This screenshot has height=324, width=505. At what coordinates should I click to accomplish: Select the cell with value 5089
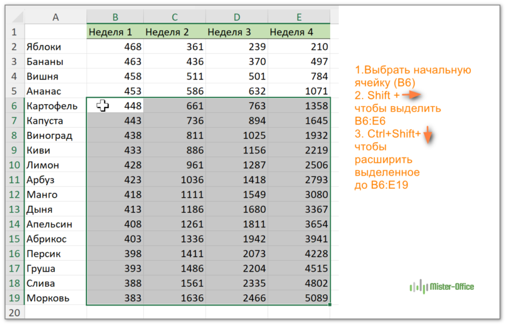[x=299, y=298]
